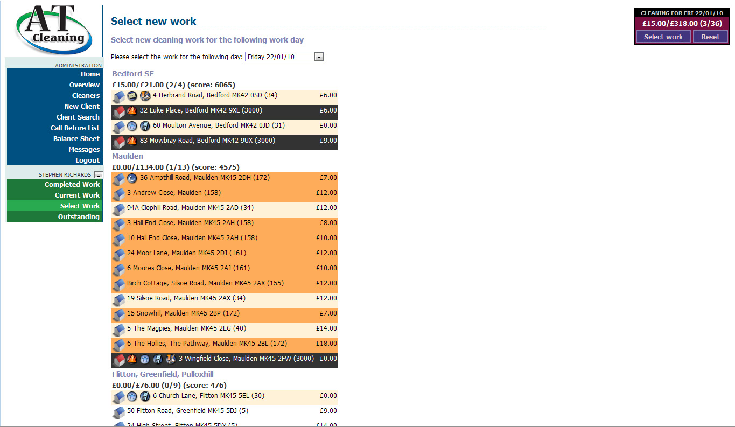Screen dimensions: 735x427
Task: Click the paint tools icon beside 4 Herbrand Road
Action: [145, 96]
